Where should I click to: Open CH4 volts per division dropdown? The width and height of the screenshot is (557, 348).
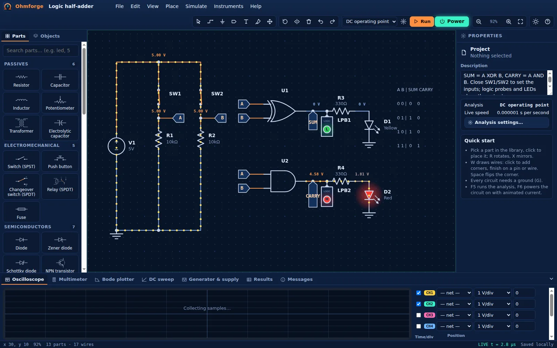[493, 326]
